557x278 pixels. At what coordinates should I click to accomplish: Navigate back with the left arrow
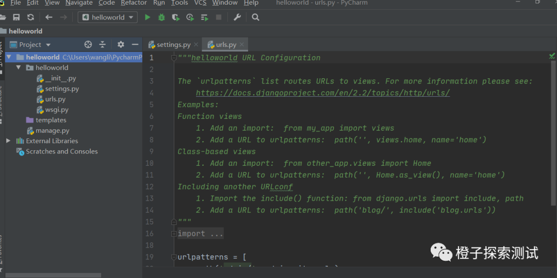tap(48, 17)
